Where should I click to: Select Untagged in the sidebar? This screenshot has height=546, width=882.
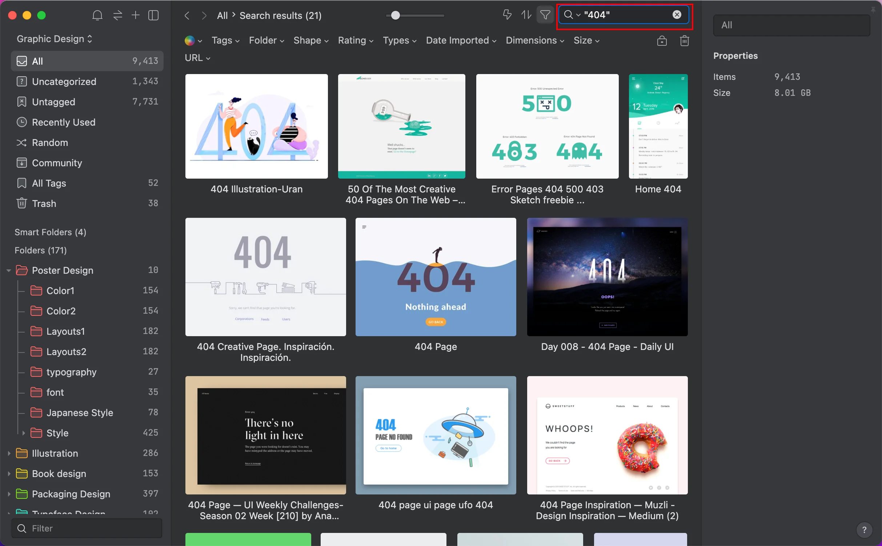pyautogui.click(x=87, y=102)
